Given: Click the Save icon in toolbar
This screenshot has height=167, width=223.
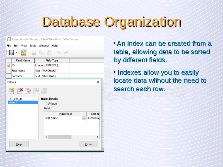Looking at the screenshot, I should coord(11,53).
